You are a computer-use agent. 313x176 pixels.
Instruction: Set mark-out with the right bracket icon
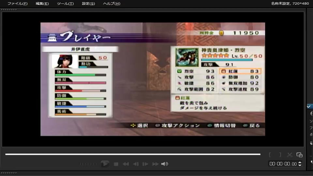(280, 155)
